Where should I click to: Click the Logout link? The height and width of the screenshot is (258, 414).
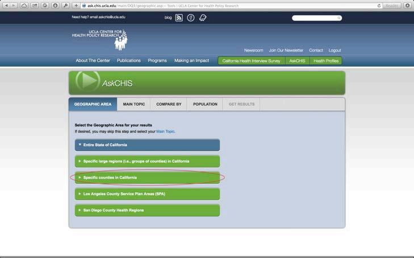coord(334,50)
